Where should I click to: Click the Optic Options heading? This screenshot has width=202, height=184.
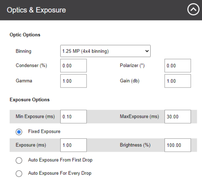point(25,35)
